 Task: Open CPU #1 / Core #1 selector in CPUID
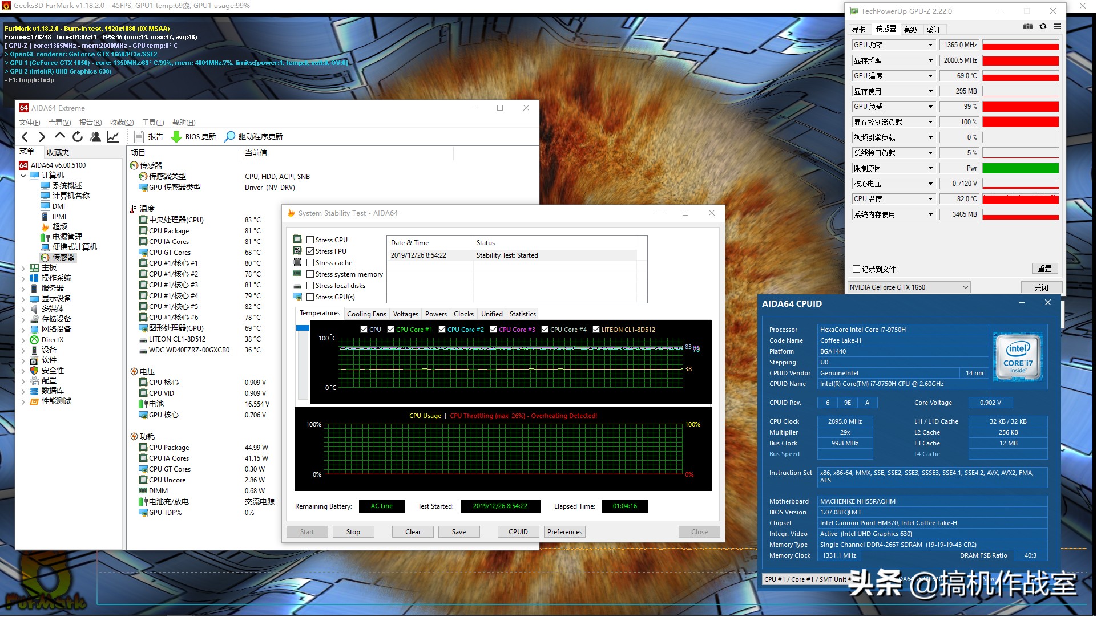tap(806, 580)
